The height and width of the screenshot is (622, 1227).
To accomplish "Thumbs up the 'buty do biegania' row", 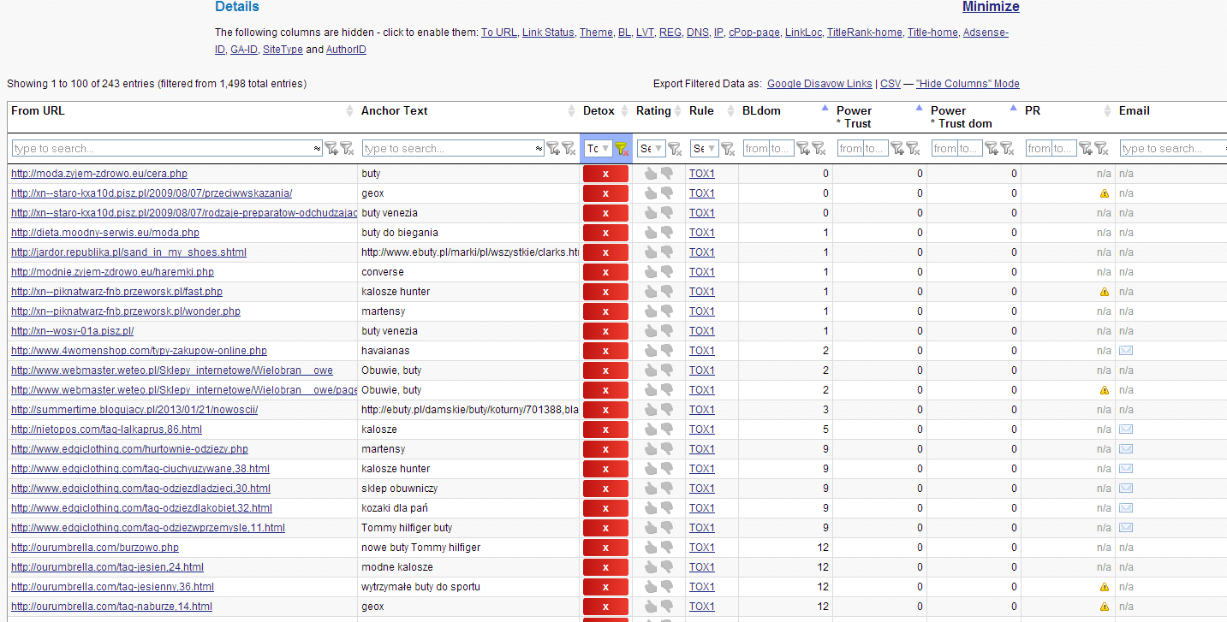I will (651, 233).
